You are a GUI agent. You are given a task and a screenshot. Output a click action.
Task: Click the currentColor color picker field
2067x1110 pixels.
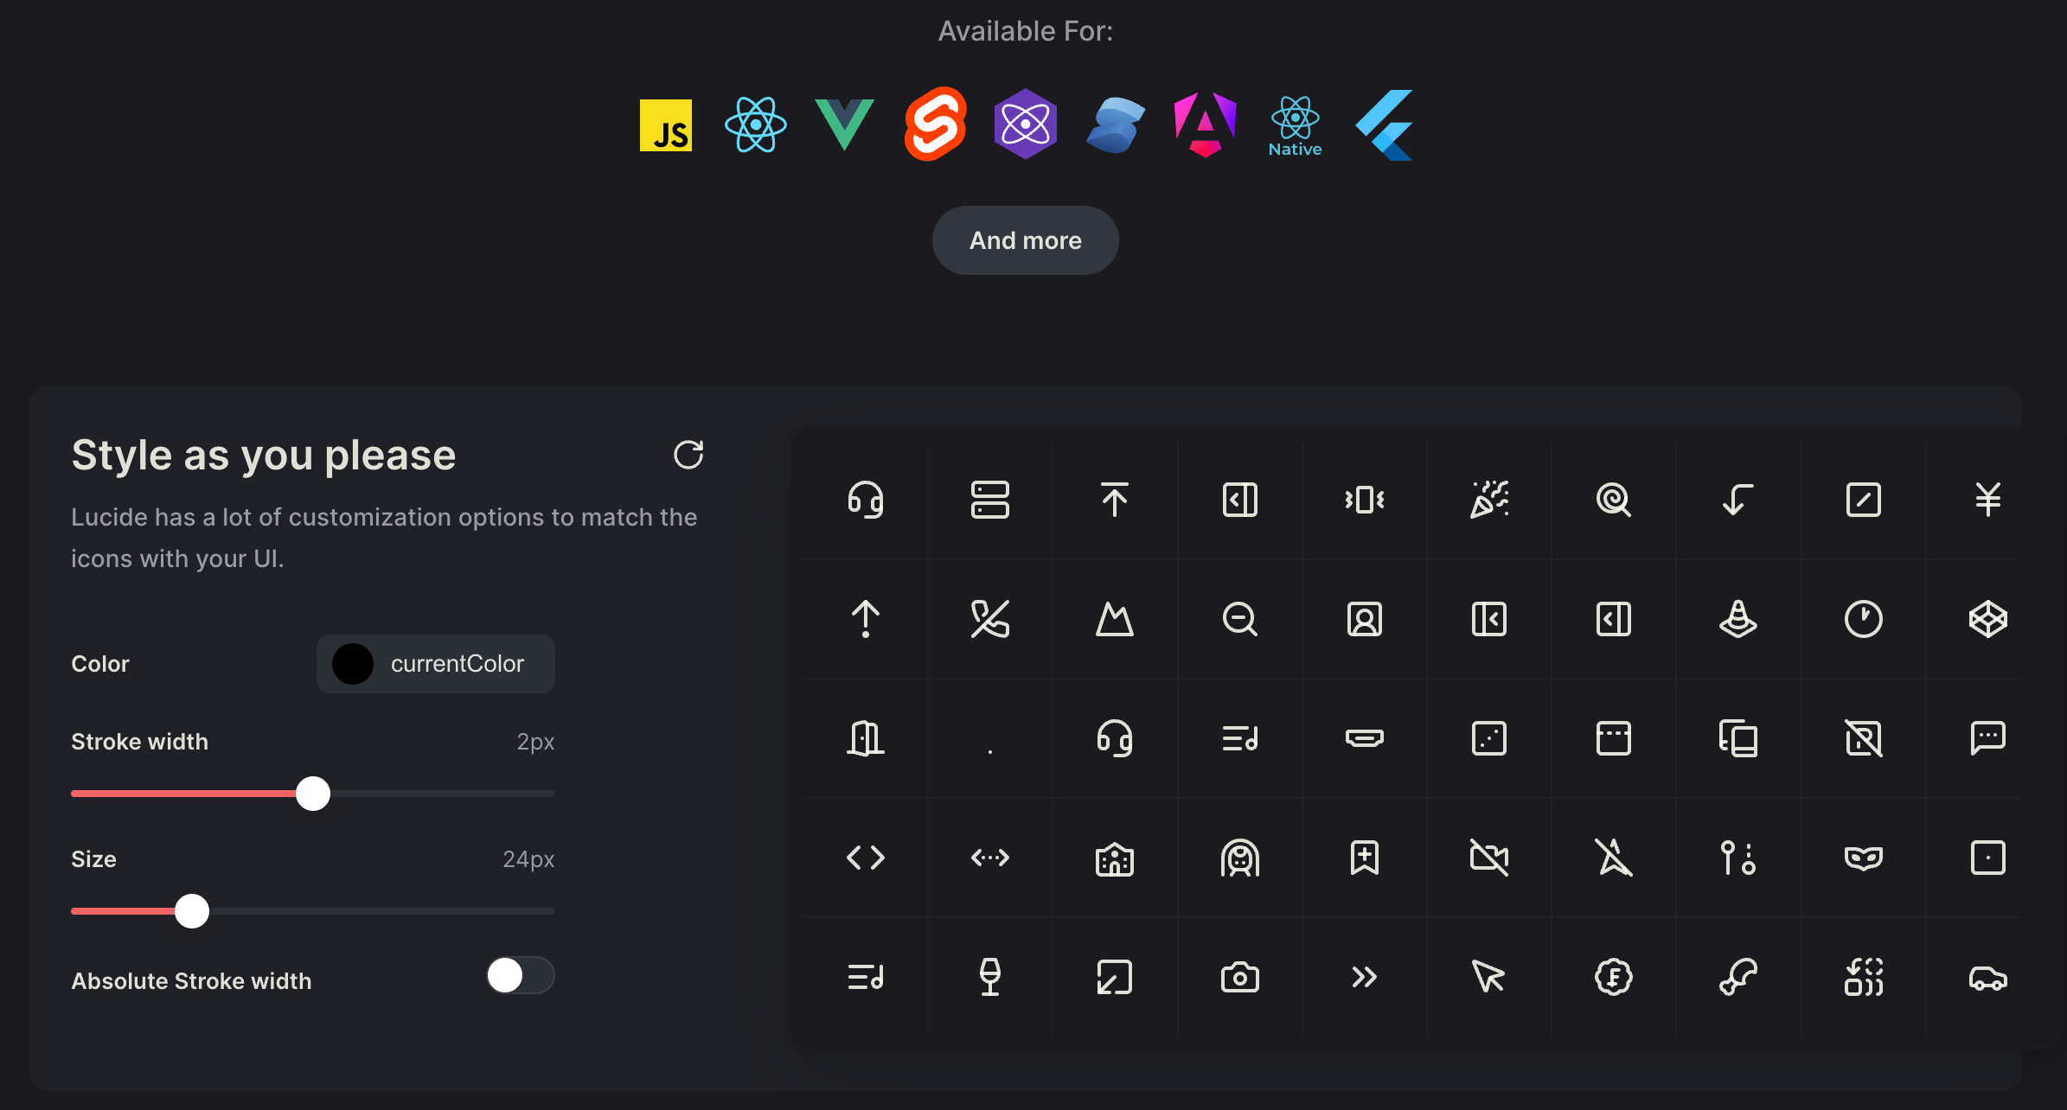[x=436, y=664]
